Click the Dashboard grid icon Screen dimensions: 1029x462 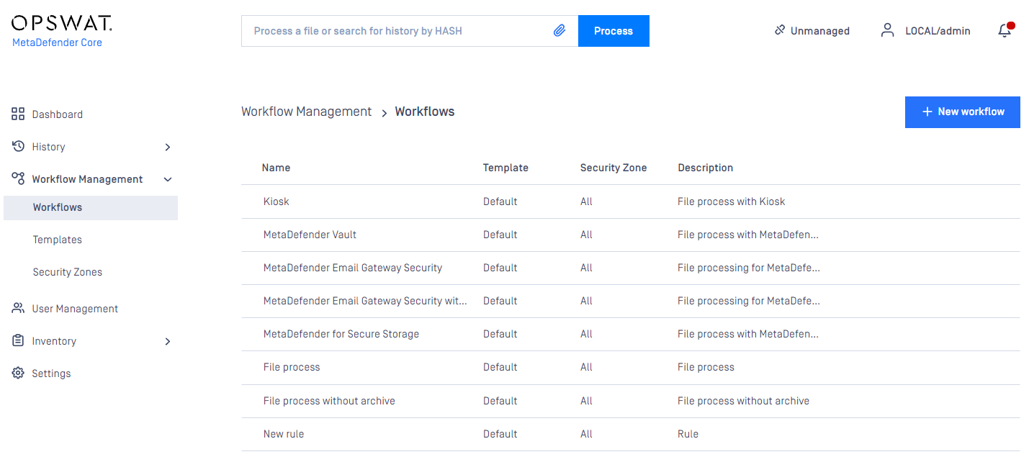18,114
